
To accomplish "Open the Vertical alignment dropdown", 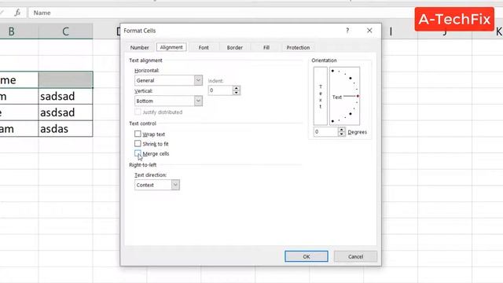I will click(198, 101).
